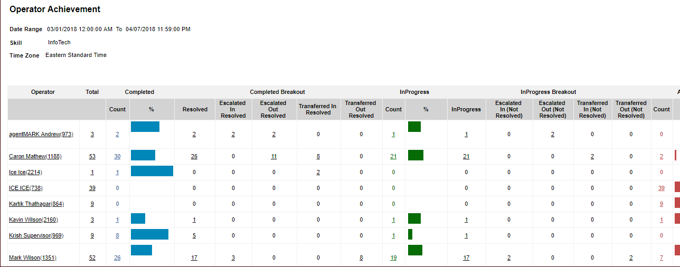View Krish Supervisor(969) operator details
The image size is (680, 267).
36,236
